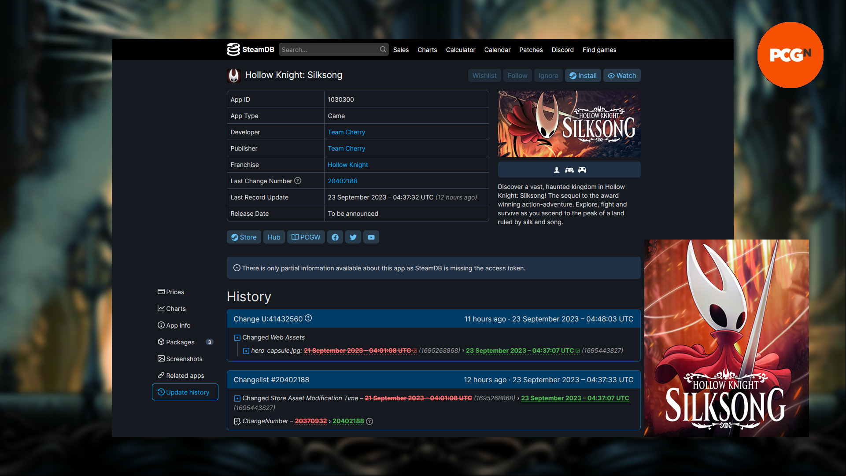
Task: Click the Wishlist button
Action: pos(484,75)
